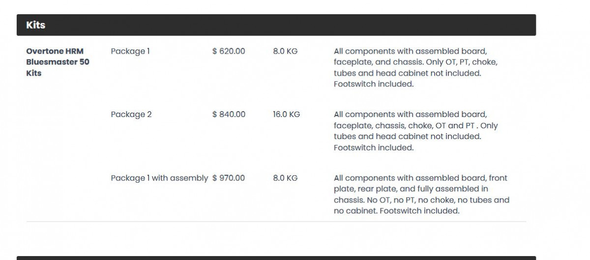Click the $ 970.00 price
The height and width of the screenshot is (260, 590).
coord(229,178)
